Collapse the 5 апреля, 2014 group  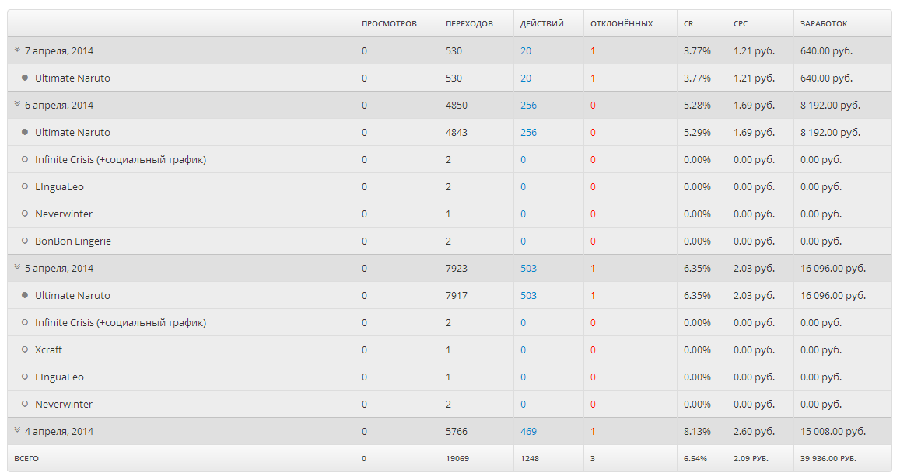17,268
